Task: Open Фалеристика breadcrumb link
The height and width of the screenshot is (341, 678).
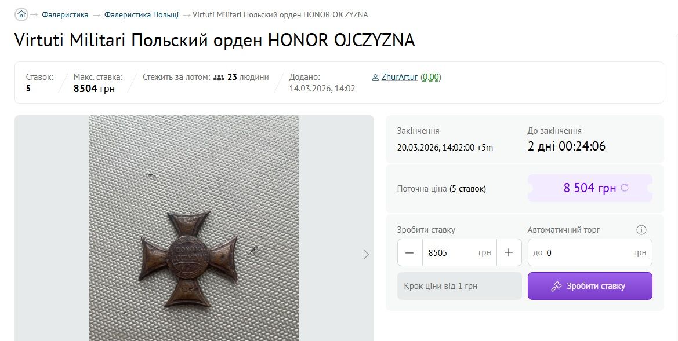Action: click(65, 14)
